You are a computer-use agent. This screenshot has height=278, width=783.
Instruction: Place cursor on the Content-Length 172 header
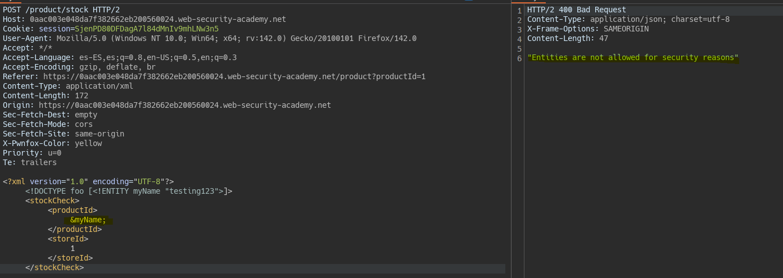click(46, 95)
